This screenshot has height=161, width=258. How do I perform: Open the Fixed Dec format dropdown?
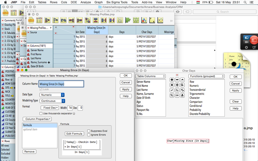click(50, 108)
